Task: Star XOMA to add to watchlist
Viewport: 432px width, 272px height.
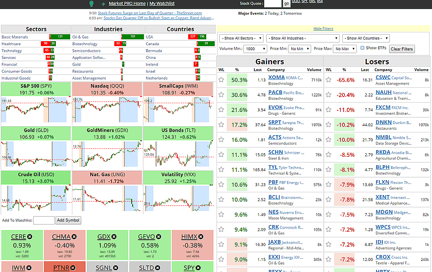Action: (221, 80)
